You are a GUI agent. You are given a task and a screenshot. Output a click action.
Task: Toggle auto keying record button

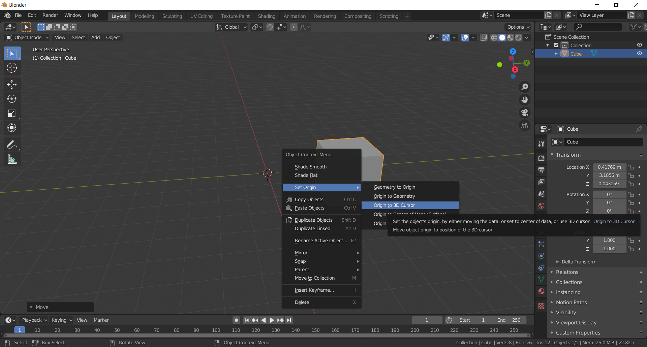(x=236, y=320)
